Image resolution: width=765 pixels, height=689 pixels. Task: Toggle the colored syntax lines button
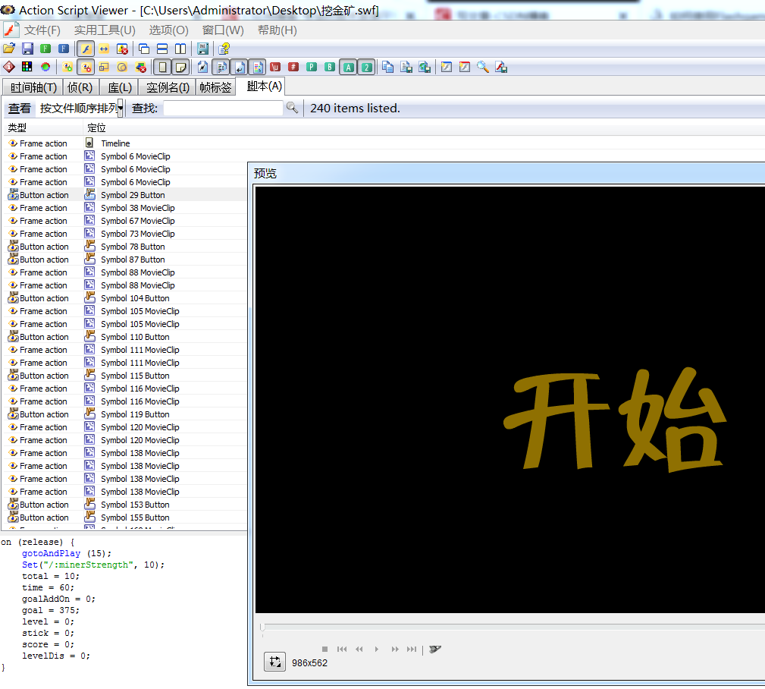[258, 67]
